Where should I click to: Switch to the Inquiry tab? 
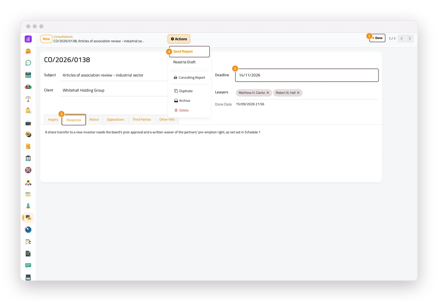(x=53, y=120)
